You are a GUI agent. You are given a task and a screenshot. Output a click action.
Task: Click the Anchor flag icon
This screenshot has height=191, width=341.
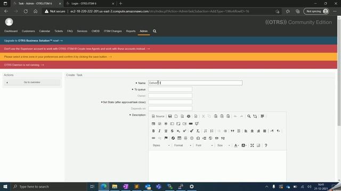(166, 138)
